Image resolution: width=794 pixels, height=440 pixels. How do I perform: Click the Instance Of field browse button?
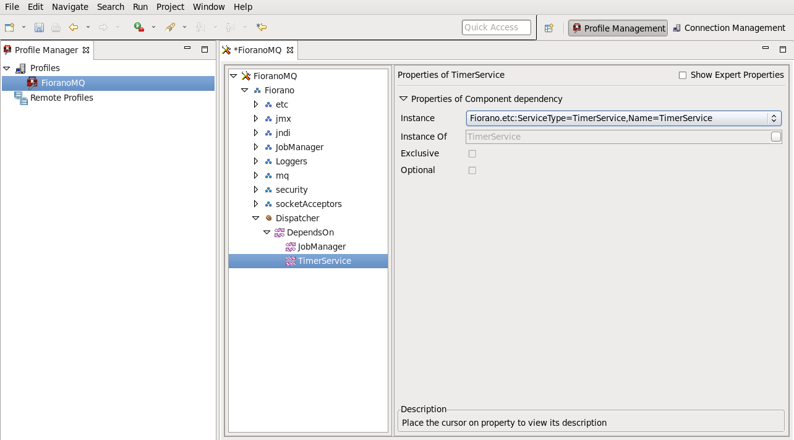pos(776,137)
